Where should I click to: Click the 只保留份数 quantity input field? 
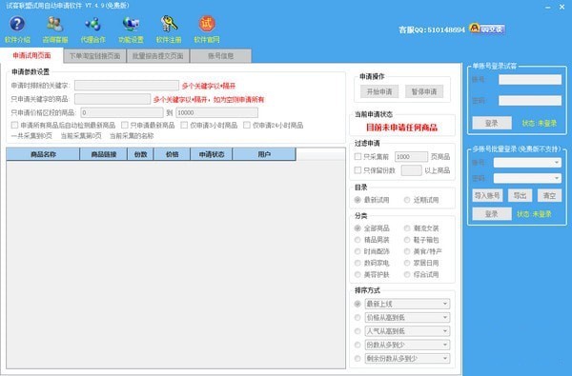coord(411,170)
